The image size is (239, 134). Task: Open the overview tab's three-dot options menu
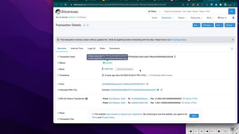[232, 49]
